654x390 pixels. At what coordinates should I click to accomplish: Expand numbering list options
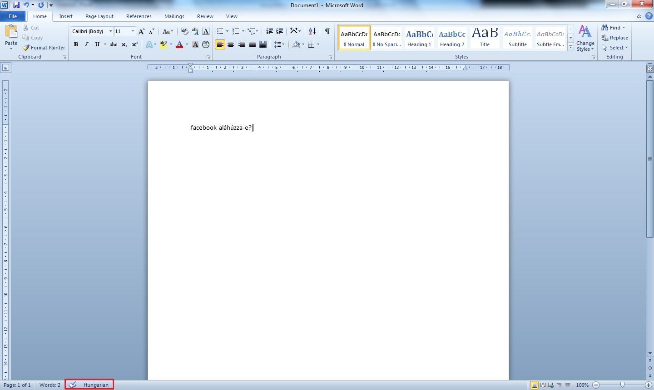243,31
